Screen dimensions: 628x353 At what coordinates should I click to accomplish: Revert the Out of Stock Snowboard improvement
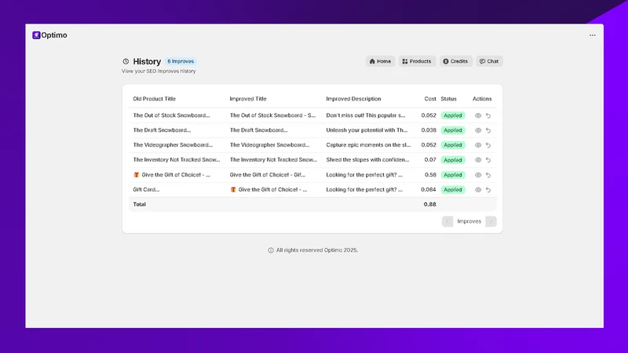tap(488, 115)
